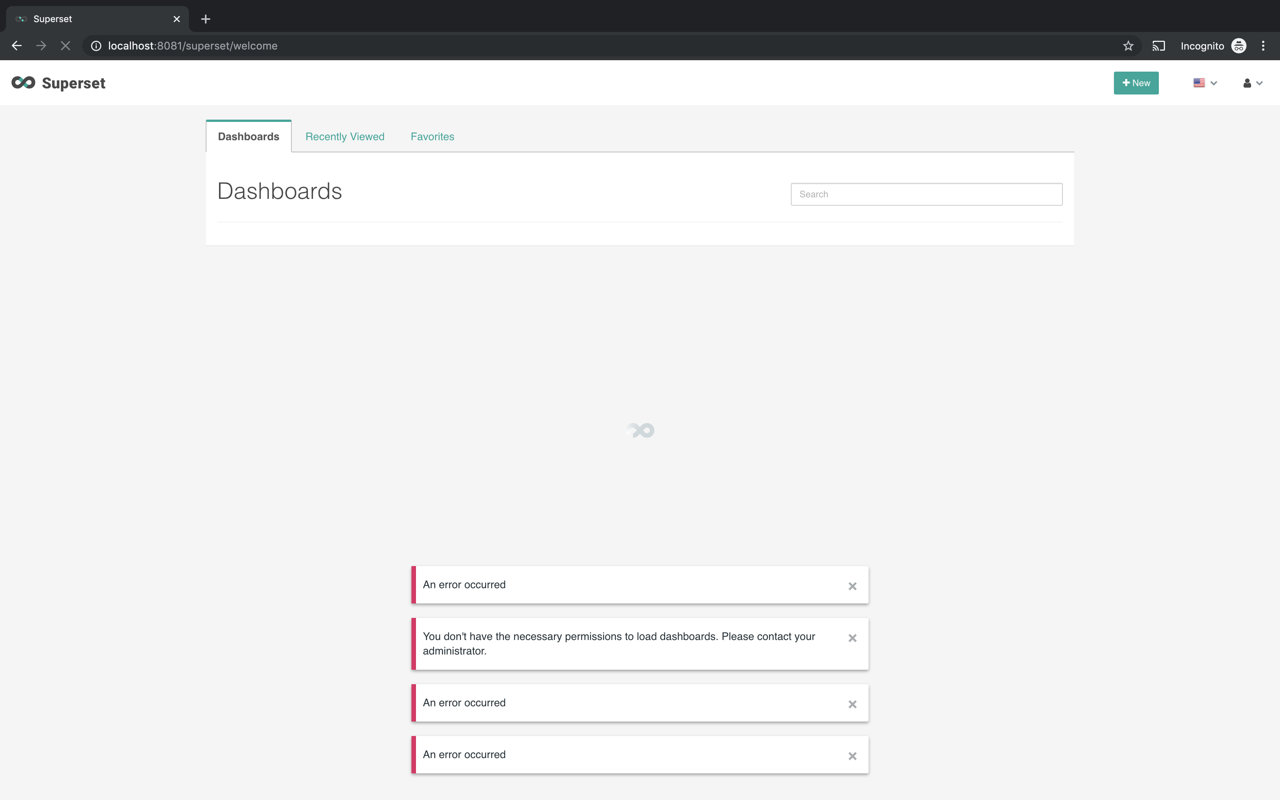Open a new browser tab
Image resolution: width=1280 pixels, height=800 pixels.
click(206, 19)
